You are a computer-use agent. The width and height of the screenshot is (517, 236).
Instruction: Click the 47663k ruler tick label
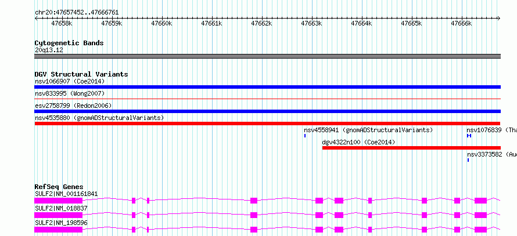tap(312, 24)
